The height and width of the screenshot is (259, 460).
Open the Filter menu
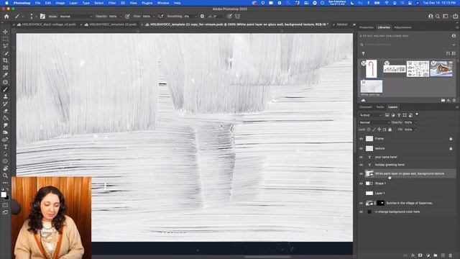112,3
